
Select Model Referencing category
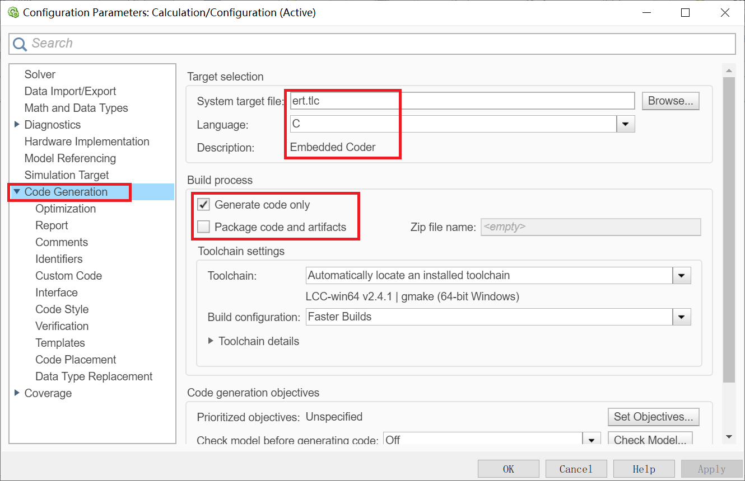(x=70, y=158)
